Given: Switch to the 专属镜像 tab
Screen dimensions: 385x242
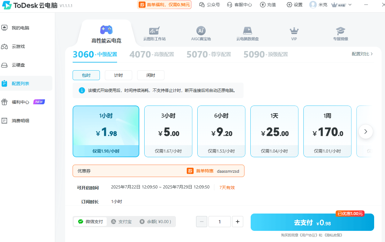Looking at the screenshot, I should [341, 34].
